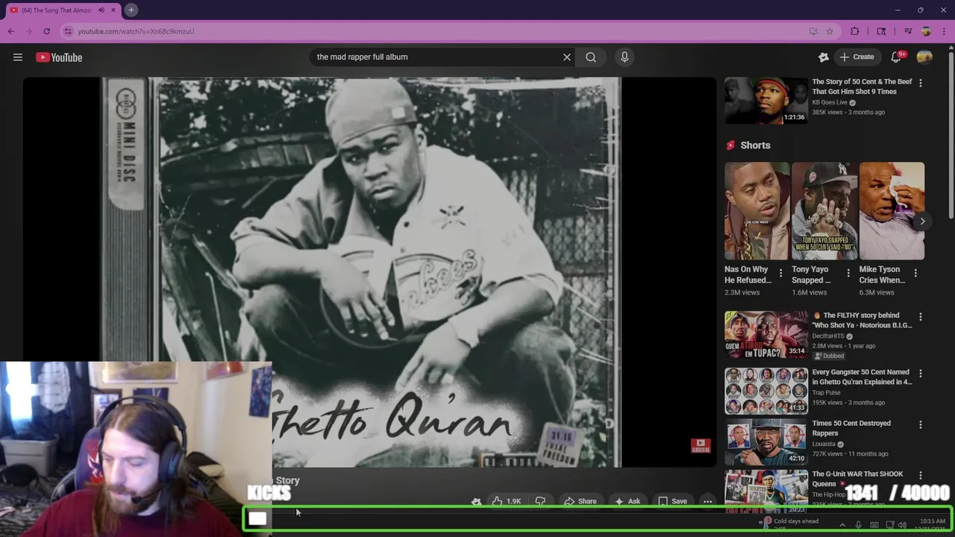
Task: Open the DecifraHITS channel link
Action: (x=828, y=336)
